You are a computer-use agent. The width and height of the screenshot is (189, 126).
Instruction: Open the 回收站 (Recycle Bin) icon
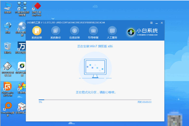pyautogui.click(x=7, y=47)
